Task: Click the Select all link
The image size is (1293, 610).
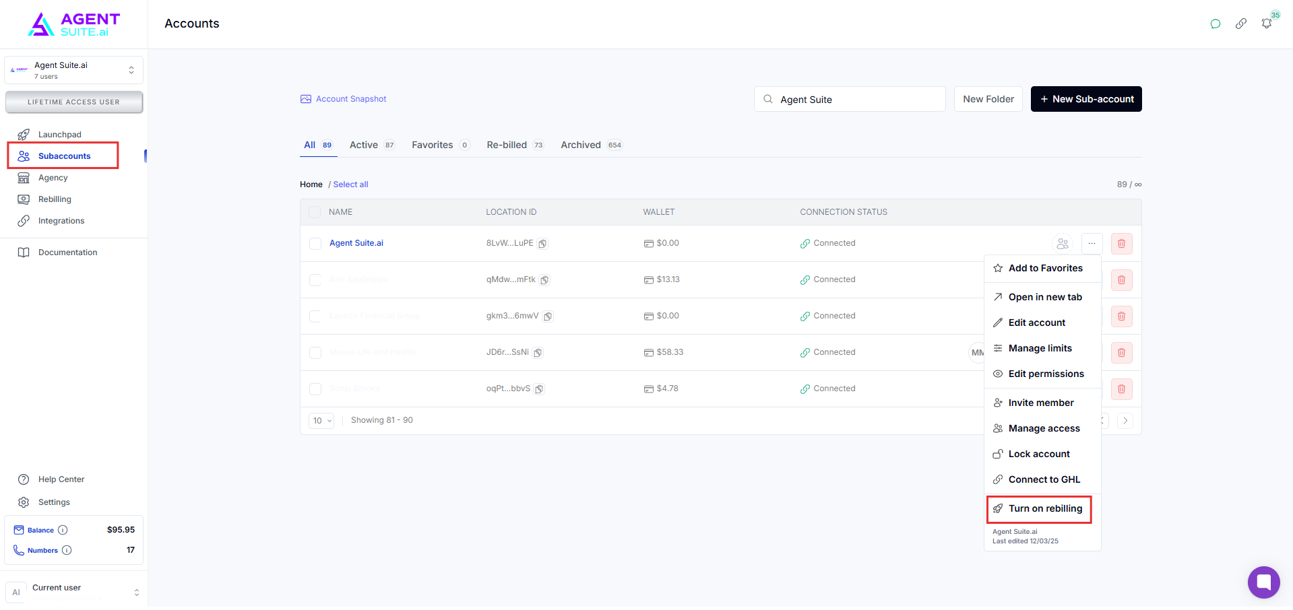Action: 350,184
